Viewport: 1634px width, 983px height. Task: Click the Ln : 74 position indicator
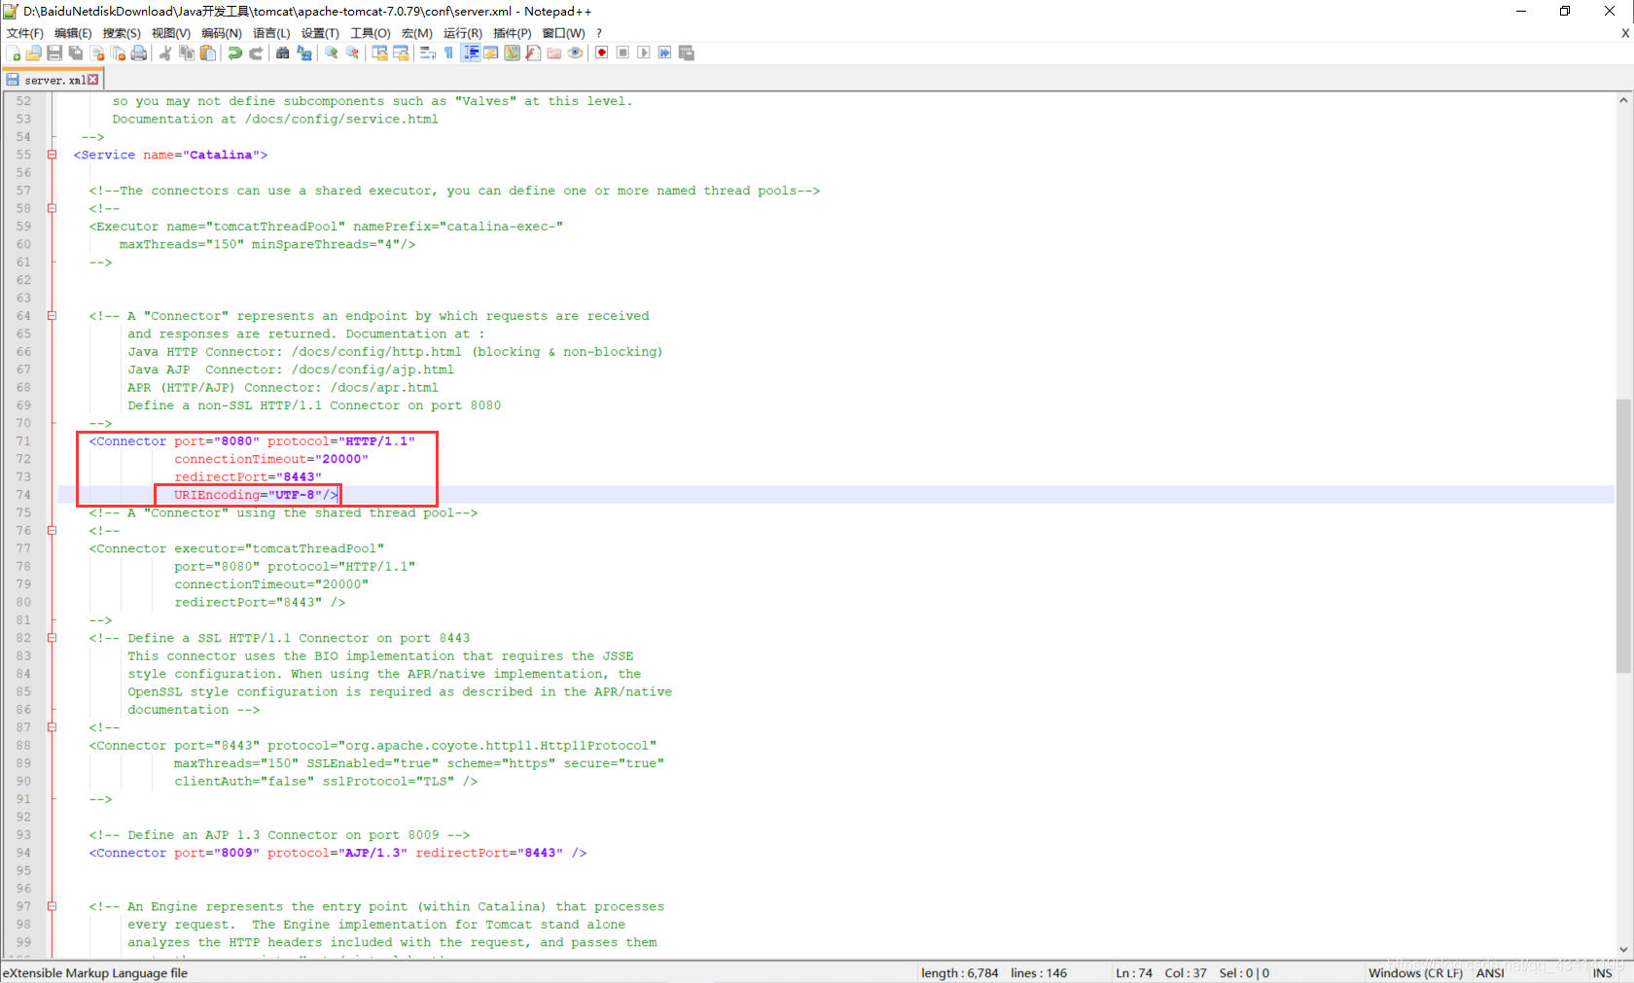tap(1134, 973)
